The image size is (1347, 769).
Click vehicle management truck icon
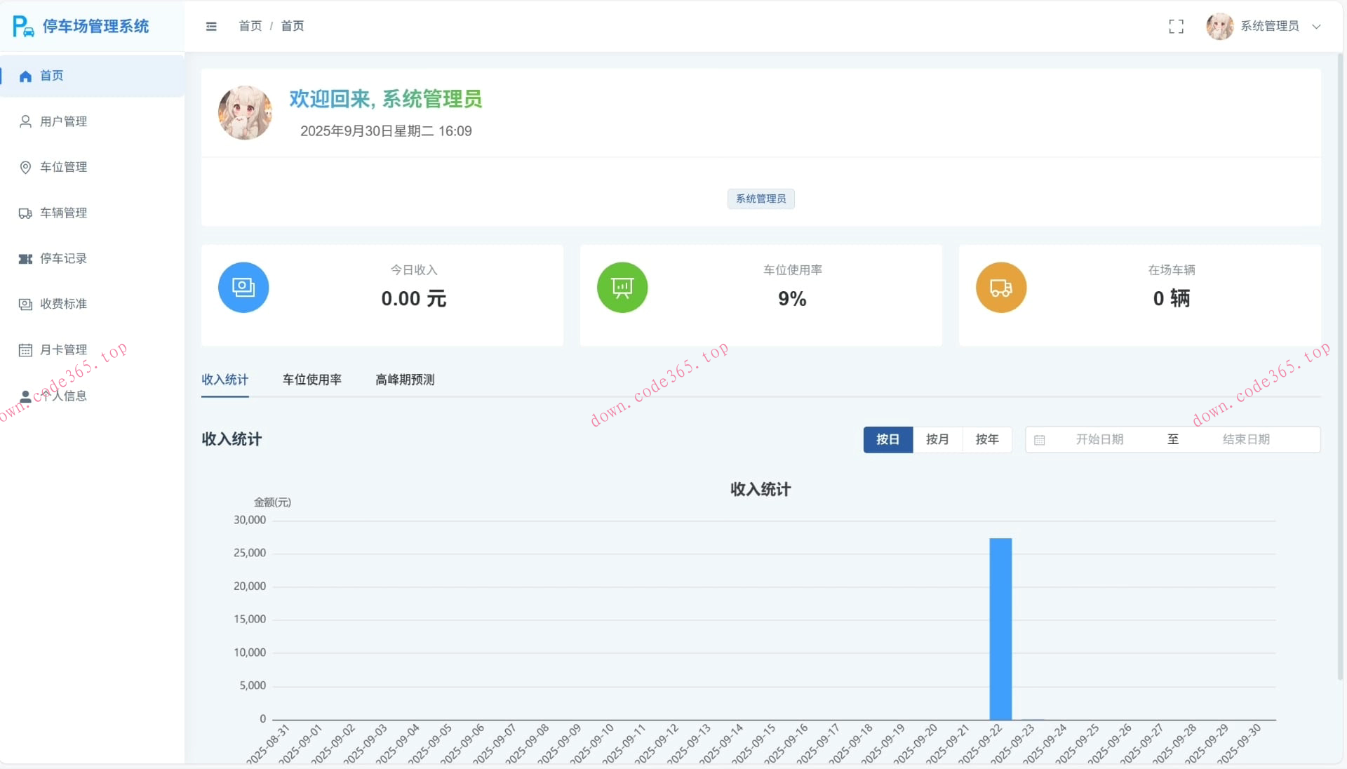pyautogui.click(x=25, y=213)
